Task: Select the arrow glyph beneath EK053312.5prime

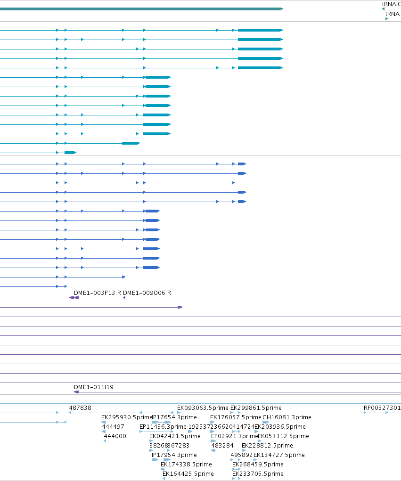Action: [260, 441]
